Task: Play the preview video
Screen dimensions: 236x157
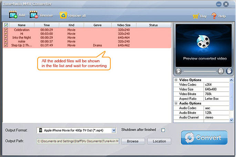Action: tap(178, 71)
